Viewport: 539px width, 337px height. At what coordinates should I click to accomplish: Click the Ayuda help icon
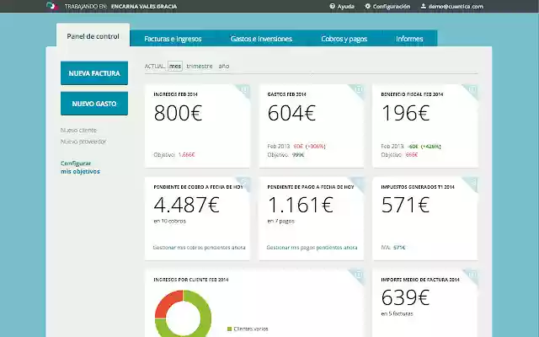(332, 6)
